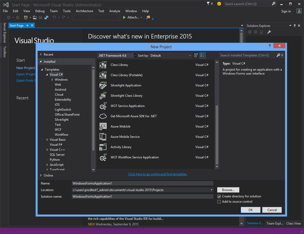Screen dimensions: 304x234
Task: Expand the Visual Basic tree node
Action: tap(47, 140)
